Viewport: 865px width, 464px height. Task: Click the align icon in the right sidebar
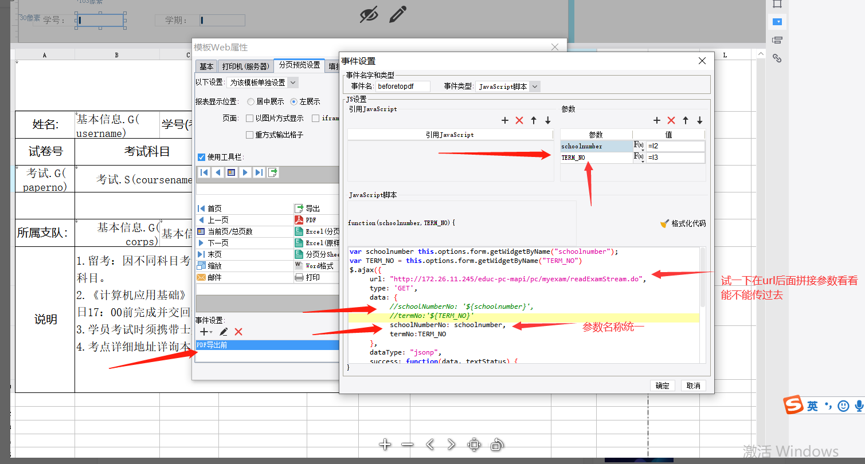(777, 40)
